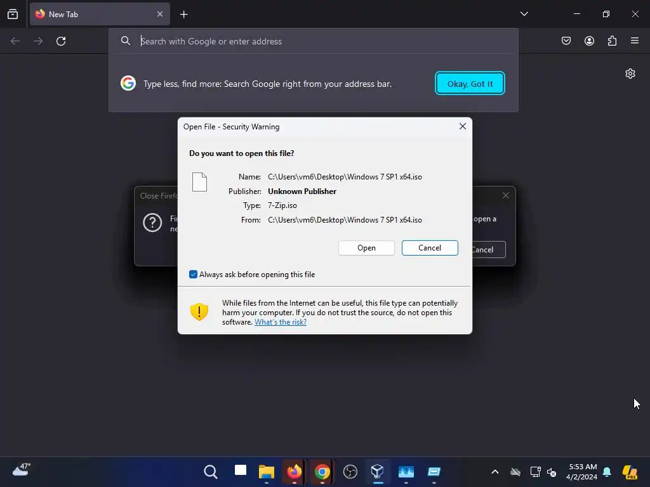Click the Google logo in the tip
The width and height of the screenshot is (650, 487).
(x=128, y=83)
